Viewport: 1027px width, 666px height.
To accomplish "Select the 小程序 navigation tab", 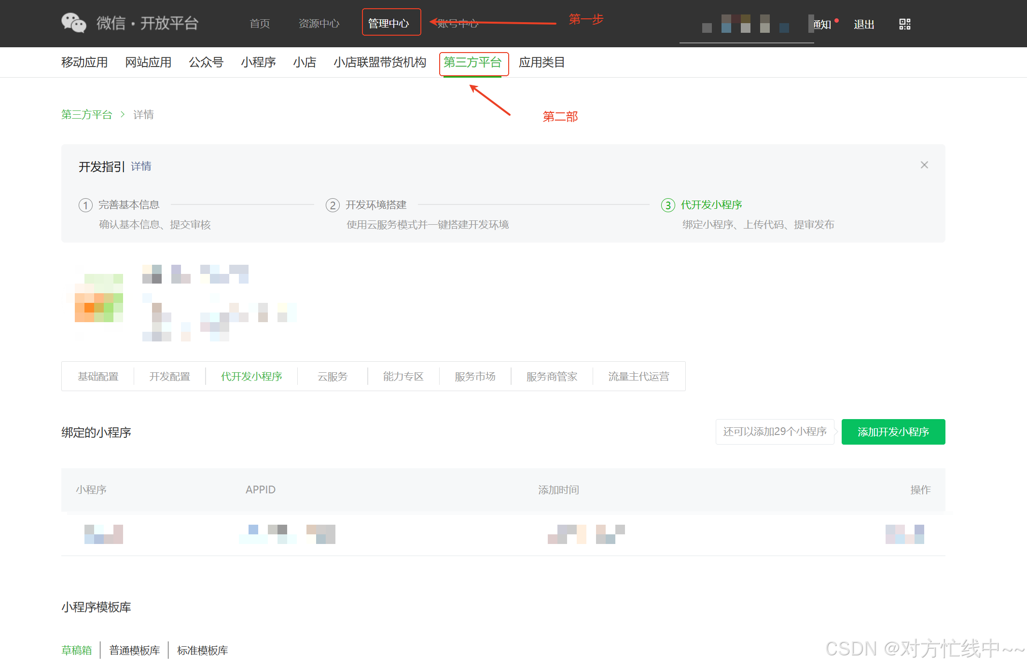I will coord(258,62).
